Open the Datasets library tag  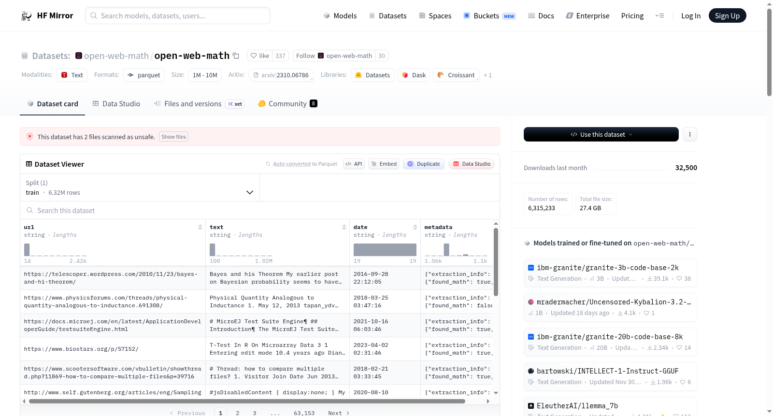372,75
